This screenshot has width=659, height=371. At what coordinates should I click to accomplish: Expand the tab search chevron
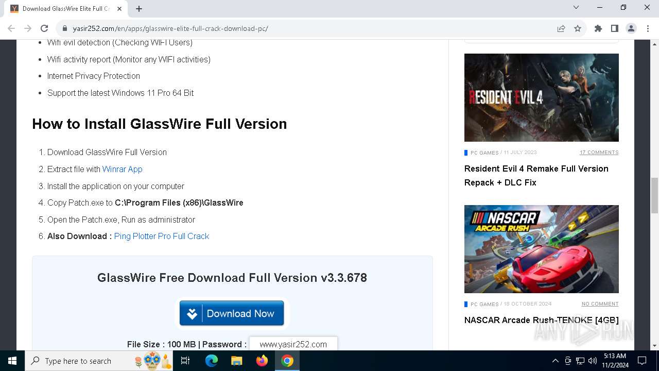pos(576,7)
